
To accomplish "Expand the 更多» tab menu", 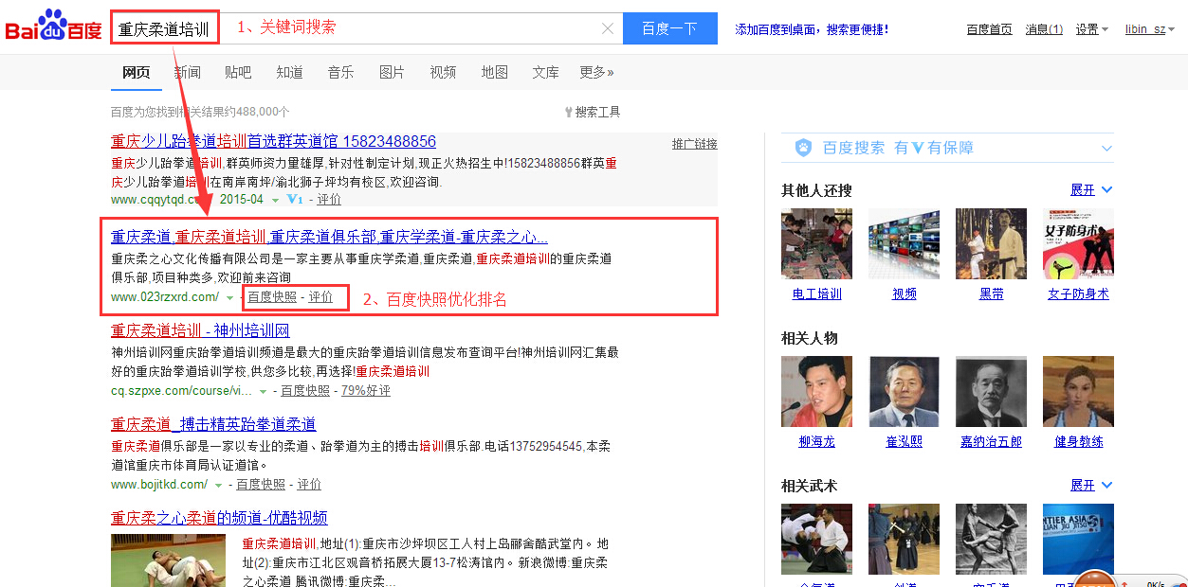I will point(597,72).
